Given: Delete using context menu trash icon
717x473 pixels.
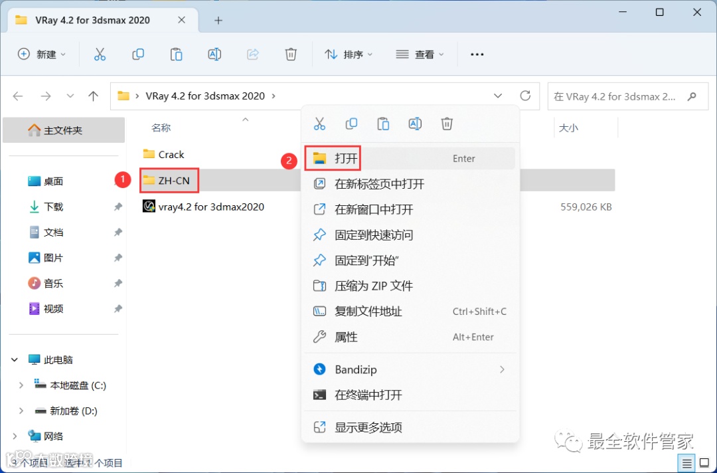Looking at the screenshot, I should click(447, 124).
